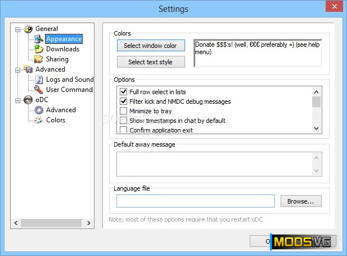Enable Show timestamps in chat by default
The height and width of the screenshot is (256, 347).
pyautogui.click(x=124, y=121)
